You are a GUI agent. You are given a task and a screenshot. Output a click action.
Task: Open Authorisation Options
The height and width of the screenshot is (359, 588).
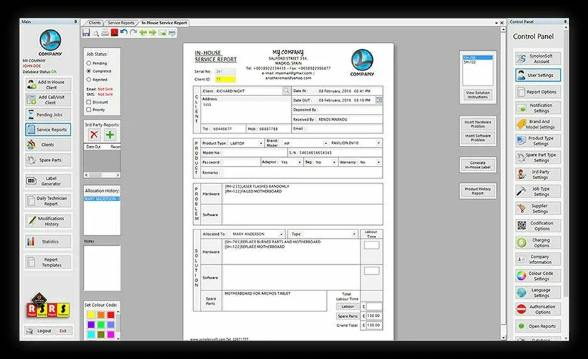[538, 309]
